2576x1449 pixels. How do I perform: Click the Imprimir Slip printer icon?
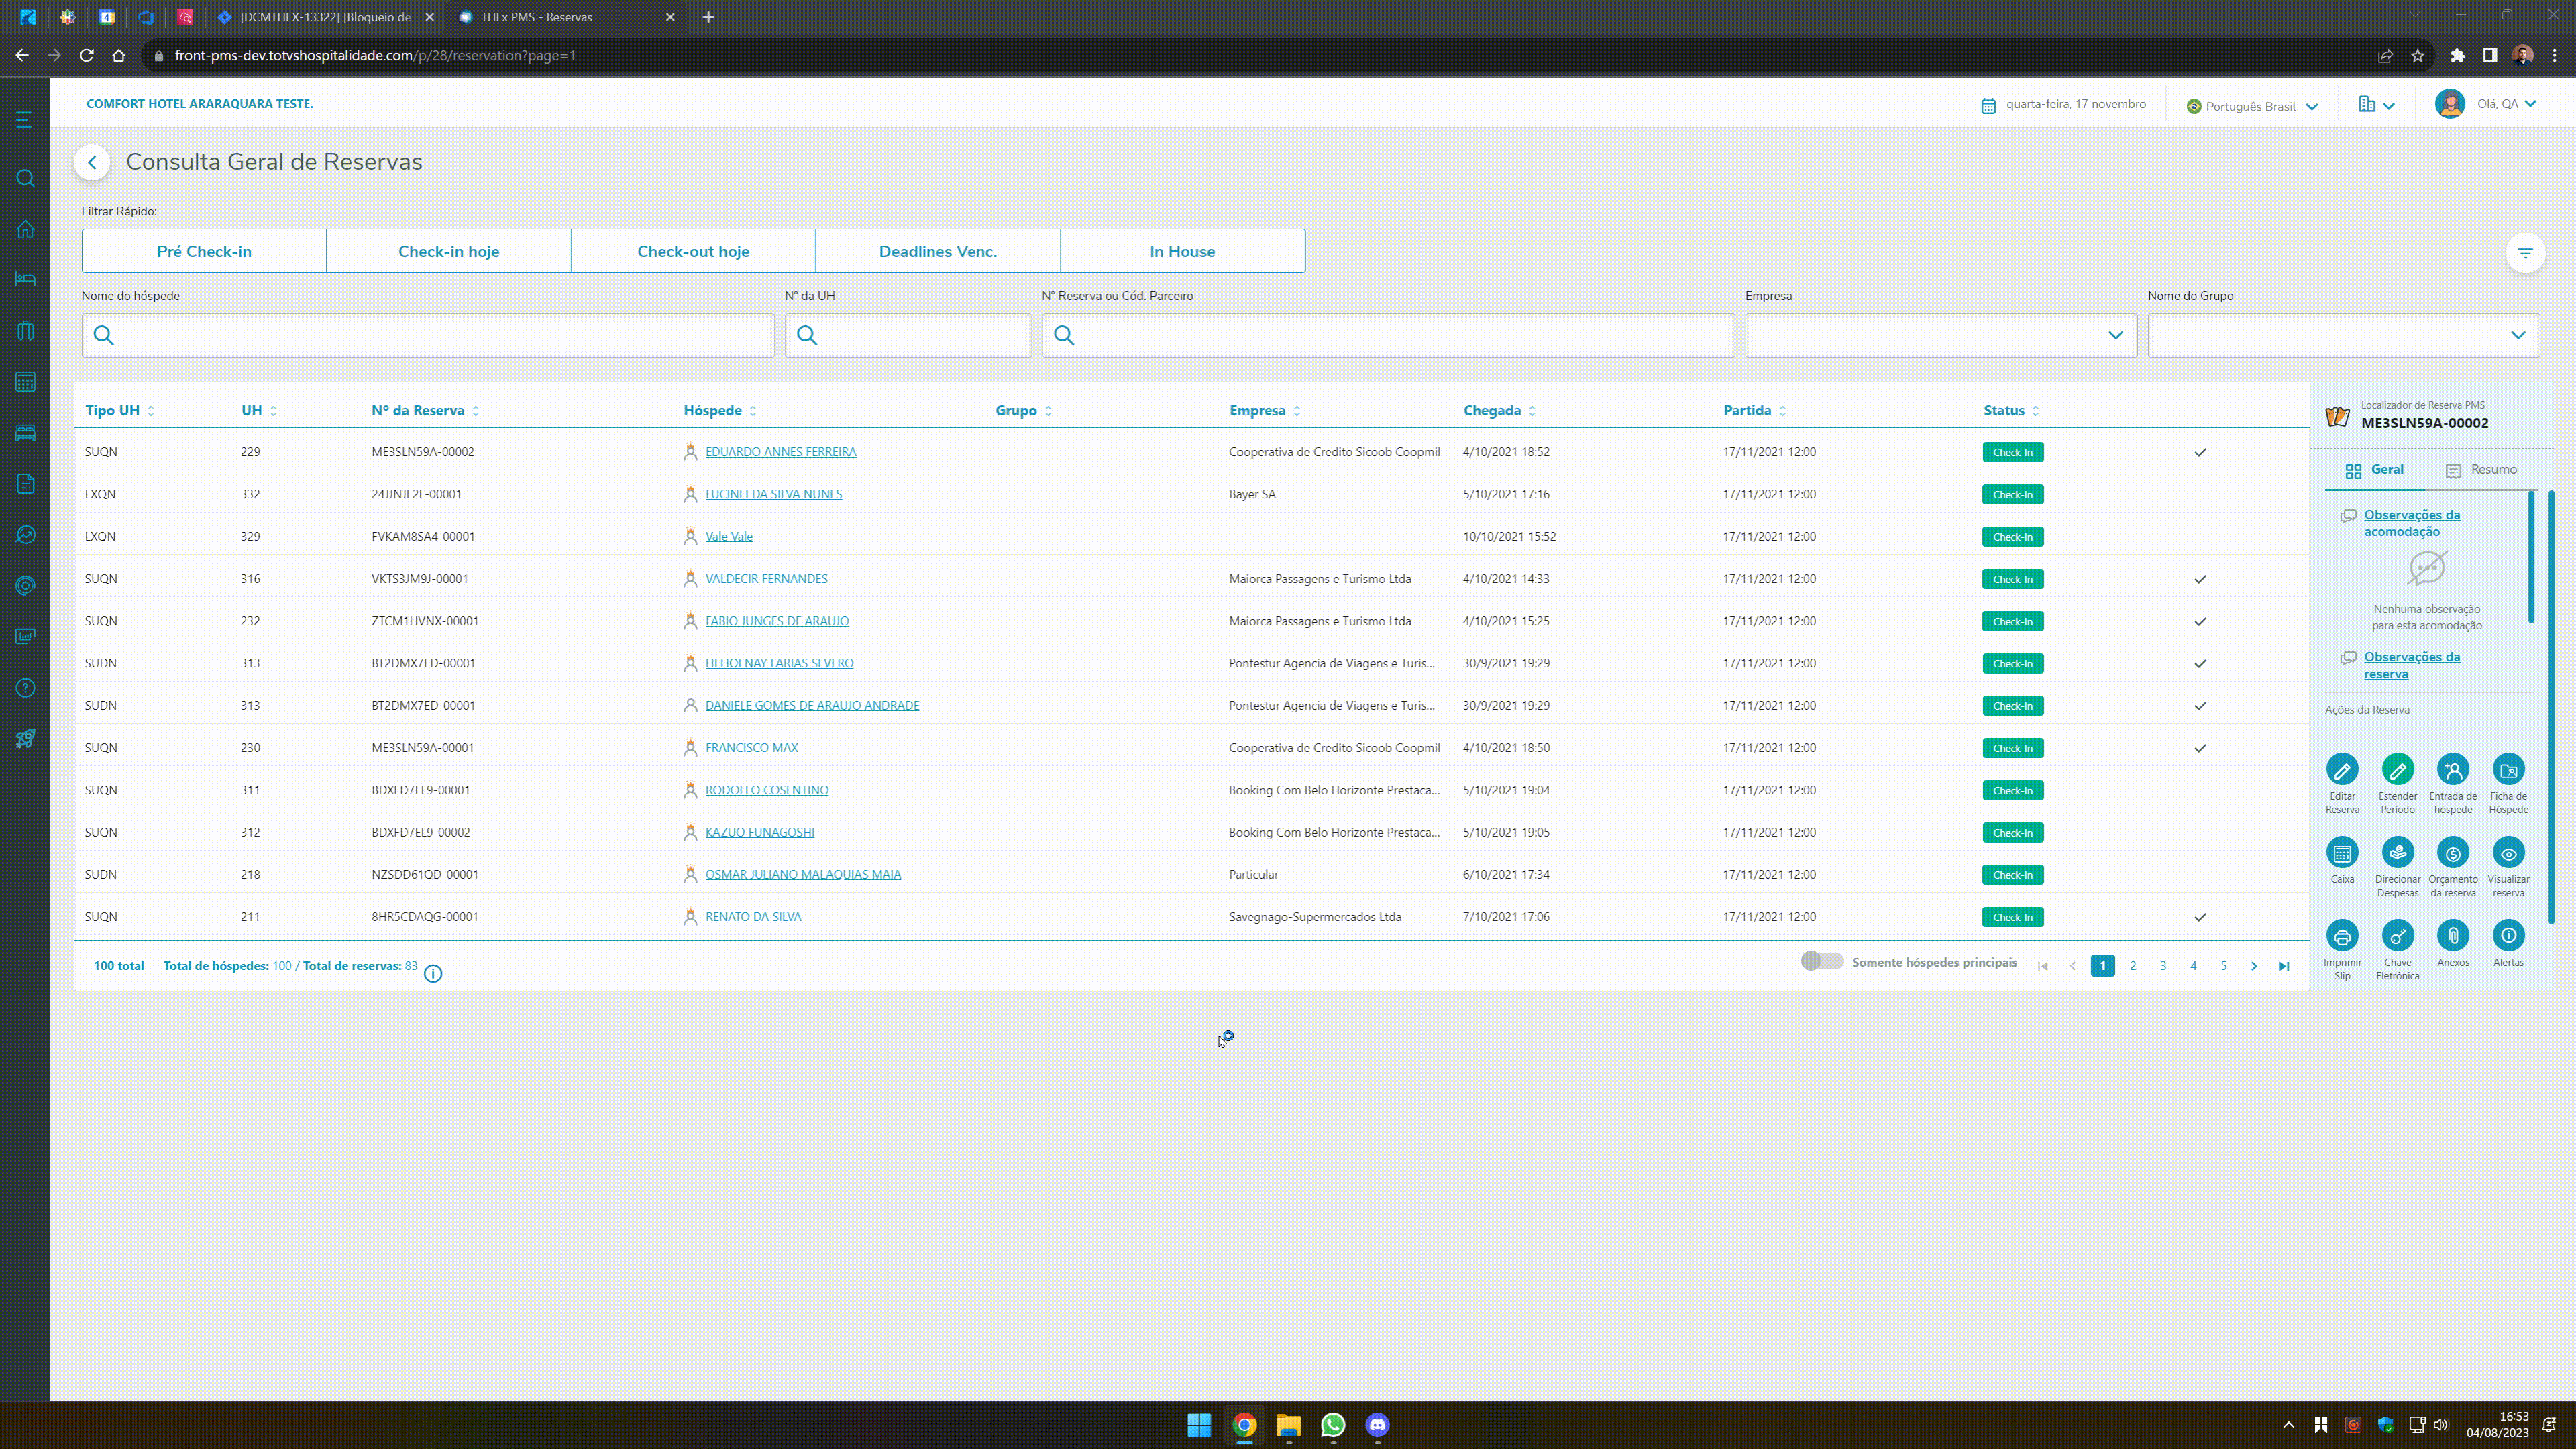click(2342, 936)
